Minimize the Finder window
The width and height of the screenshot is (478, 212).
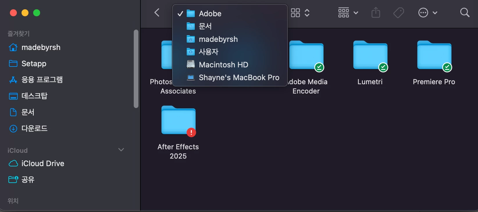[x=25, y=13]
